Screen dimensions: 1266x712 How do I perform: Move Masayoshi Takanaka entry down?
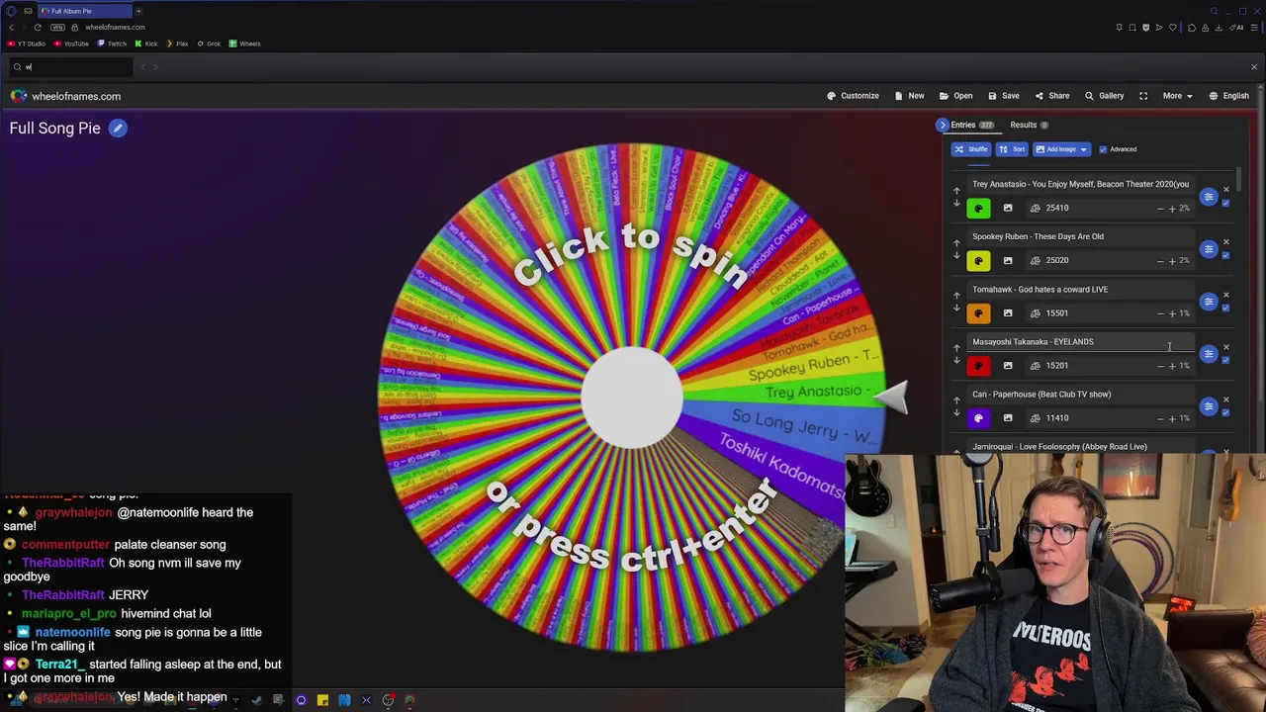(956, 361)
